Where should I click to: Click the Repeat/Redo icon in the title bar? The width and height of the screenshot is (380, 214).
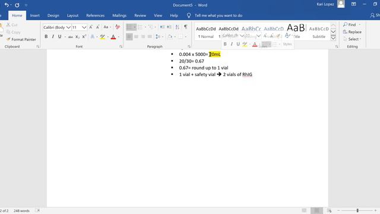(17, 5)
